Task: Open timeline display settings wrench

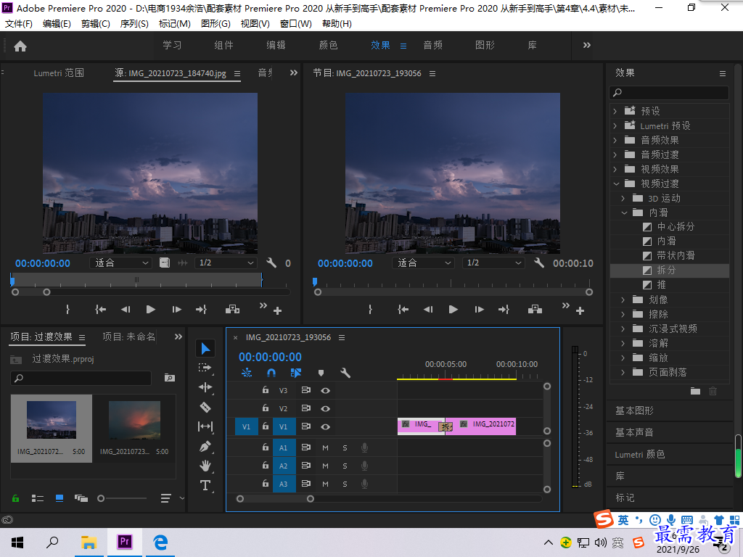Action: click(x=345, y=374)
